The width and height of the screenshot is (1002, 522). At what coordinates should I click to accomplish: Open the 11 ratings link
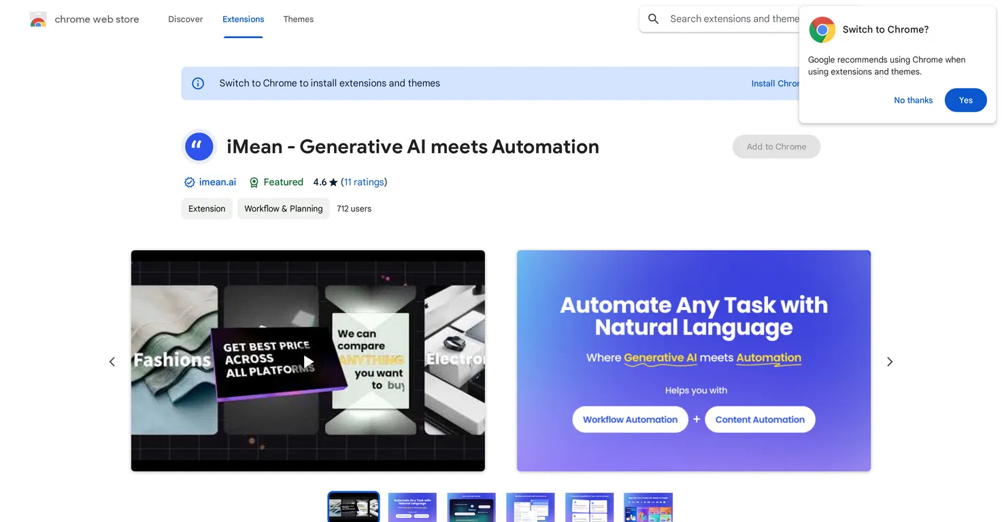coord(364,182)
